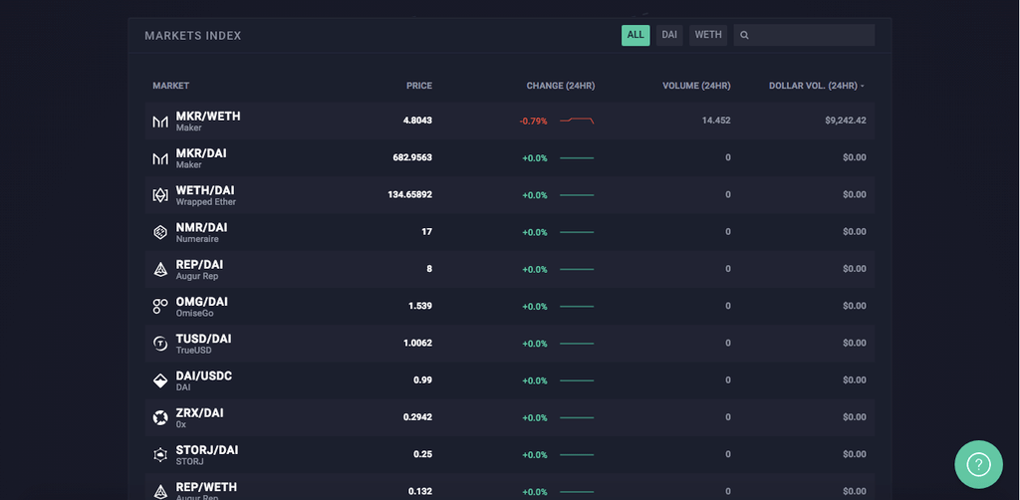This screenshot has width=1020, height=500.
Task: Click the price 17 for NMR/DAI
Action: [426, 232]
